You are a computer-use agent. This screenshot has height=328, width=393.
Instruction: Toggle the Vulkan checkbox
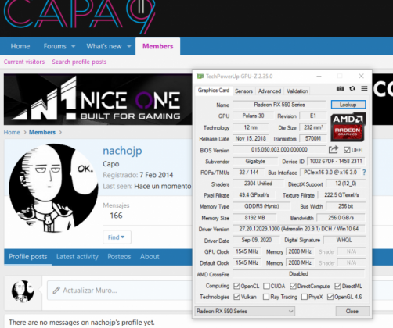click(x=236, y=297)
